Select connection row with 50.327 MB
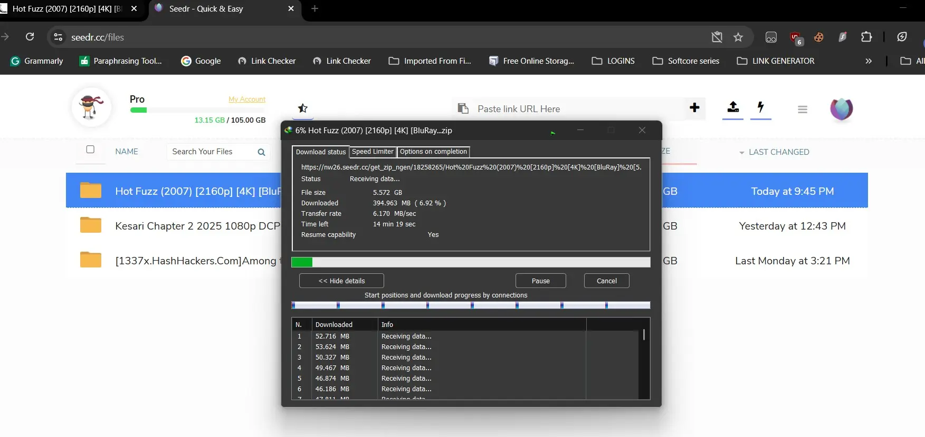 coord(465,357)
